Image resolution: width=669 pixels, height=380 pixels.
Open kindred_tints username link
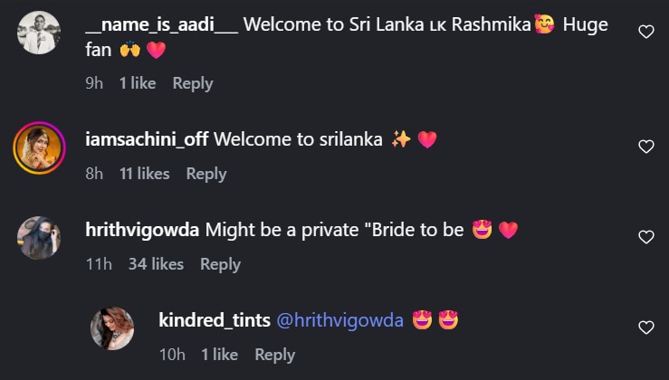pos(214,319)
